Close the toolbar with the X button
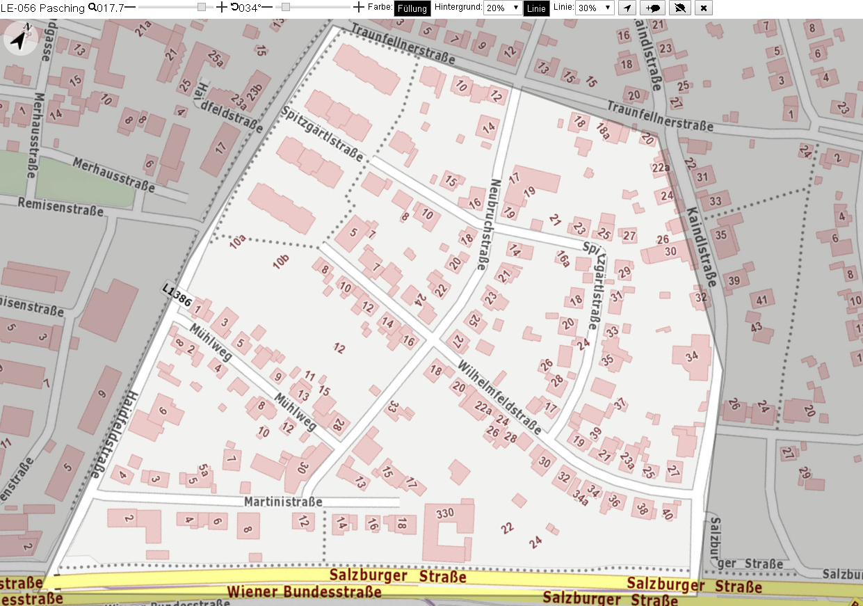 [704, 8]
